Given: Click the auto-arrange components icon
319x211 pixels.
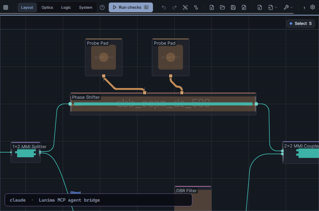Looking at the screenshot, I should click(x=196, y=7).
